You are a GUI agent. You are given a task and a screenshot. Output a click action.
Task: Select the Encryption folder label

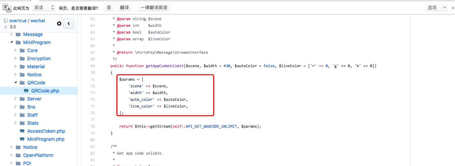click(39, 58)
